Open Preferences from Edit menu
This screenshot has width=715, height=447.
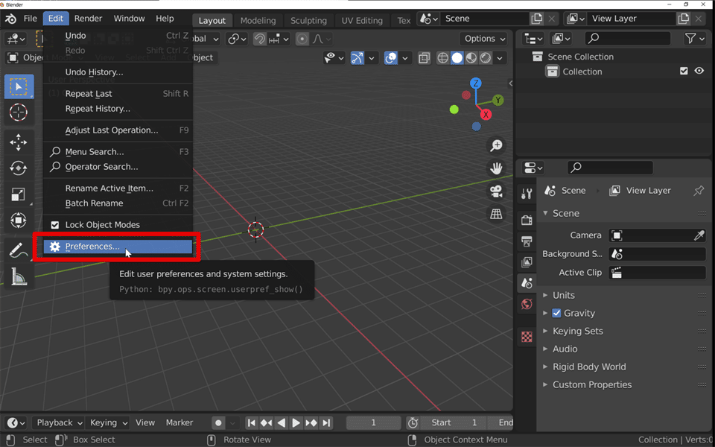point(118,247)
